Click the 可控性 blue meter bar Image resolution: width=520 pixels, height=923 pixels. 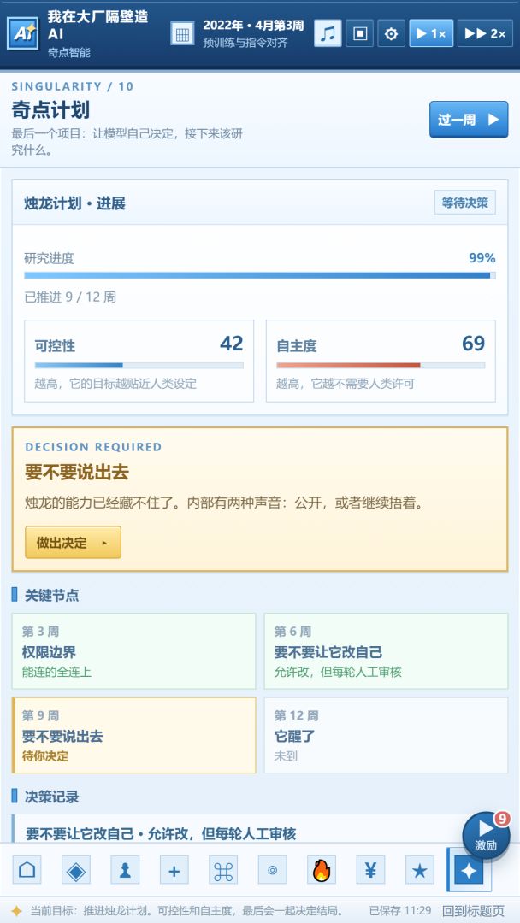(139, 366)
